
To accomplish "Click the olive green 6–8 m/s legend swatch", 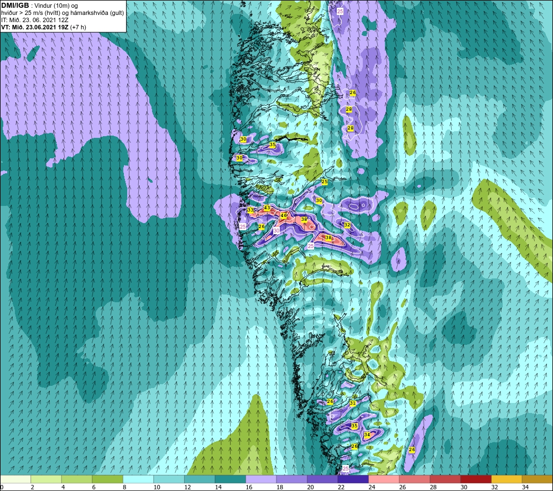I will [108, 479].
